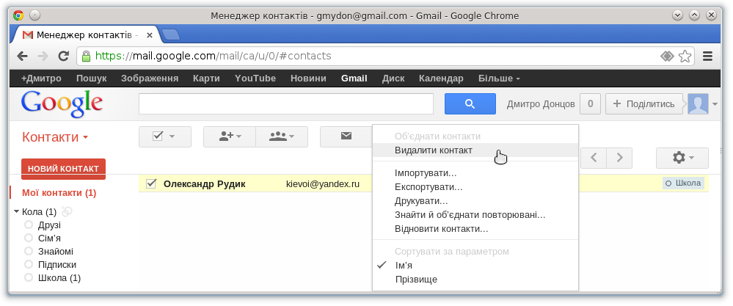Screen dimensions: 733x306
Task: Click the blue search magnifier button
Action: 470,103
